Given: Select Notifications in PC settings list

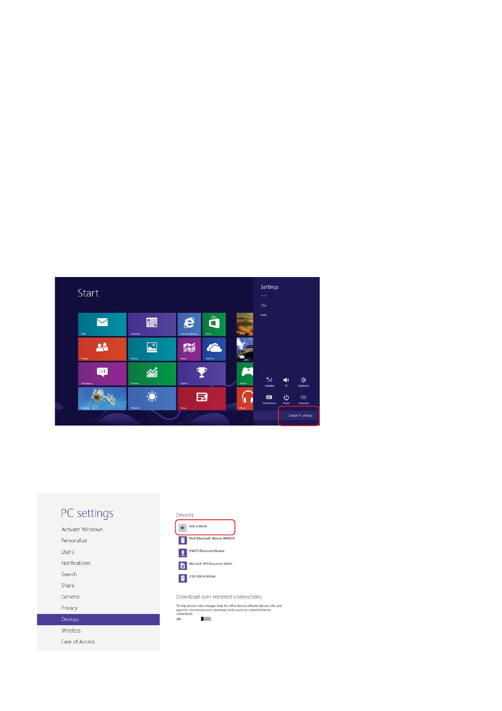Looking at the screenshot, I should pos(76,563).
